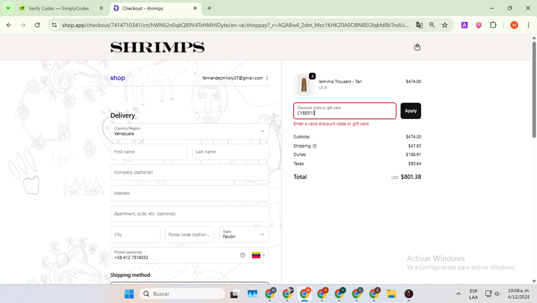The image size is (537, 303).
Task: Show hidden system tray icons
Action: tap(458, 294)
